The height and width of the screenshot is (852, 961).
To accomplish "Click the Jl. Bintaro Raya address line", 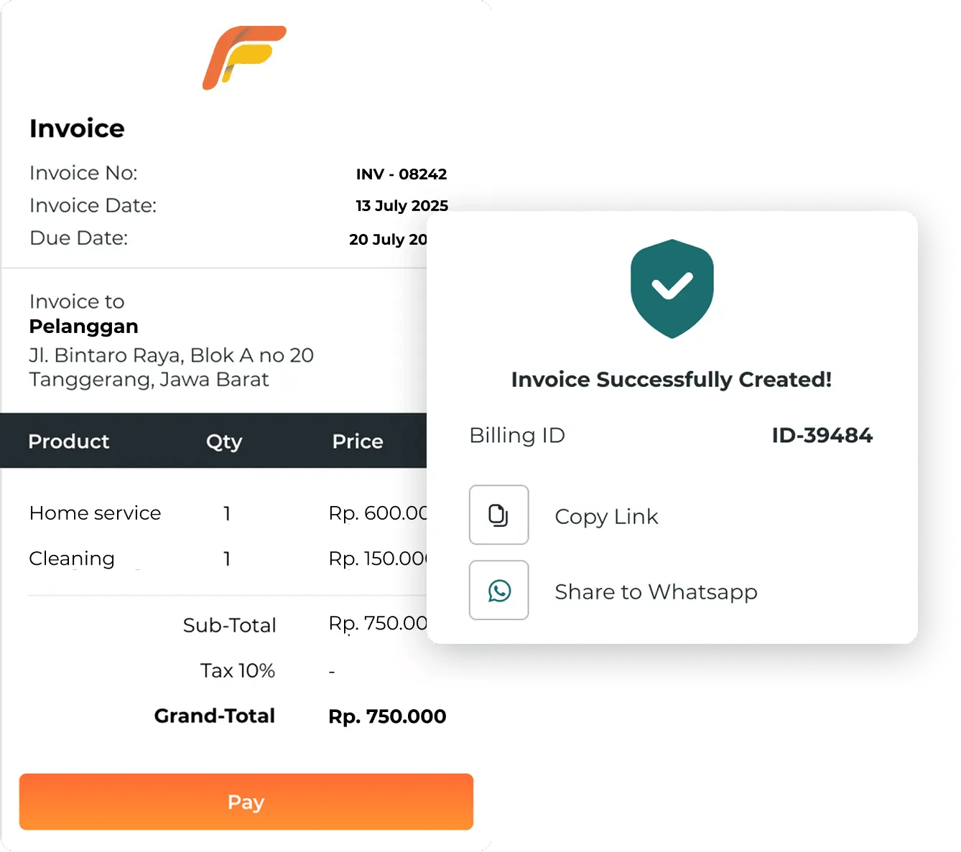I will pos(171,355).
